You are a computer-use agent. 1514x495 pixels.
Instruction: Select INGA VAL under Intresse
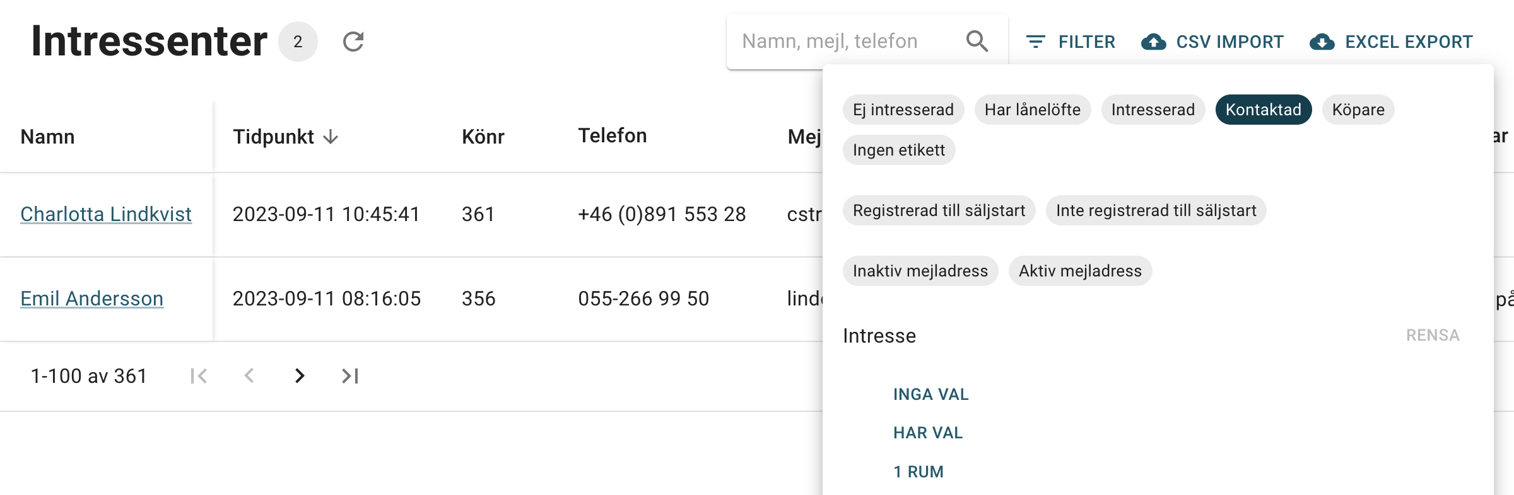pos(930,394)
